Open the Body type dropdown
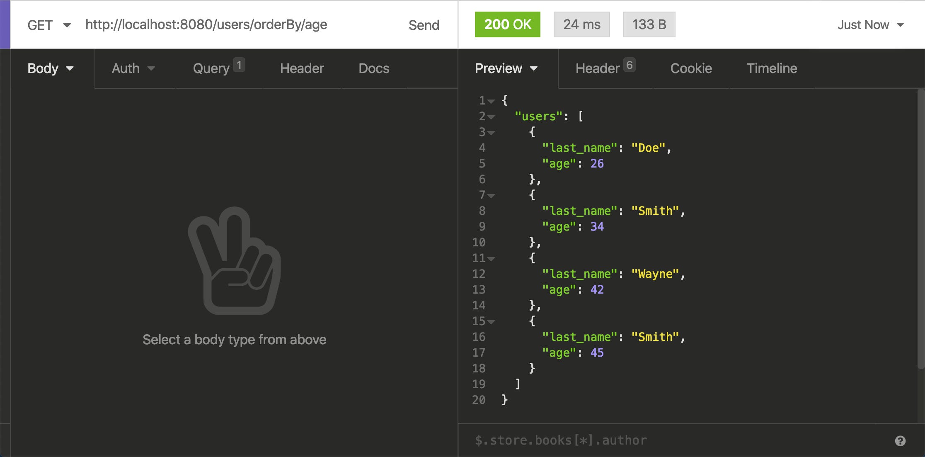925x457 pixels. tap(50, 68)
